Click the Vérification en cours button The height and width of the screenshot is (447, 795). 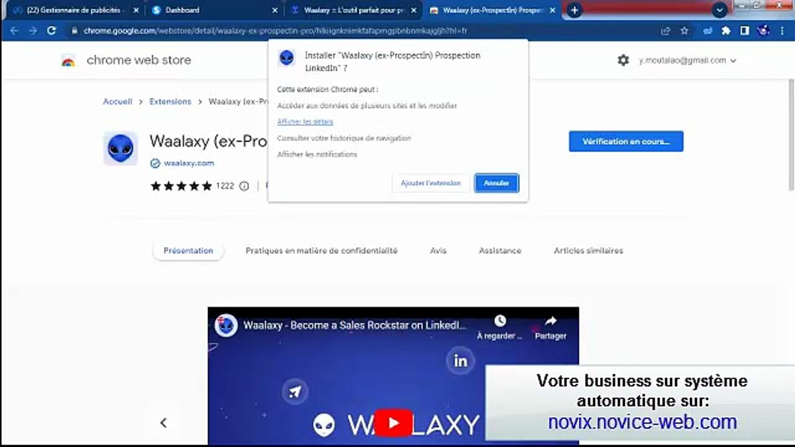tap(626, 142)
